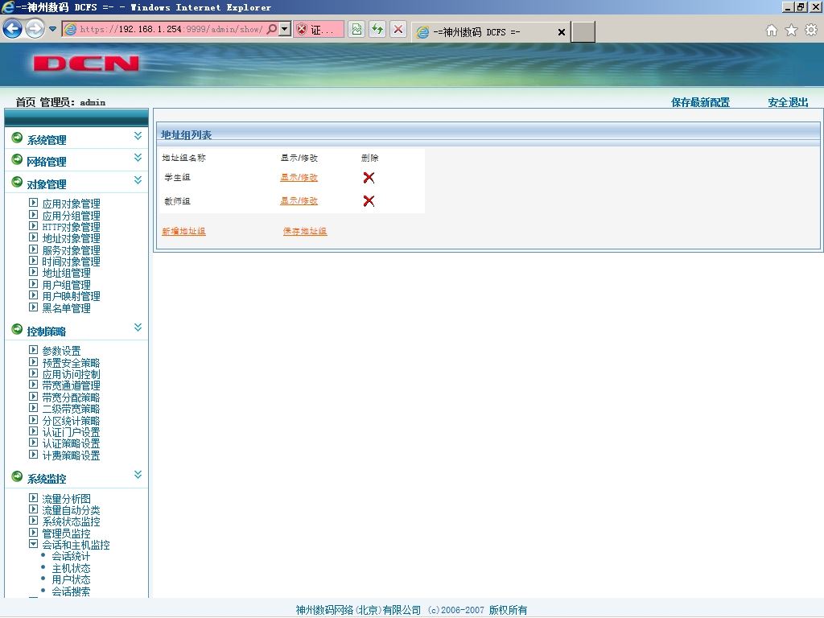This screenshot has height=618, width=824.
Task: Collapse the 对象管理 section chevron
Action: point(138,180)
